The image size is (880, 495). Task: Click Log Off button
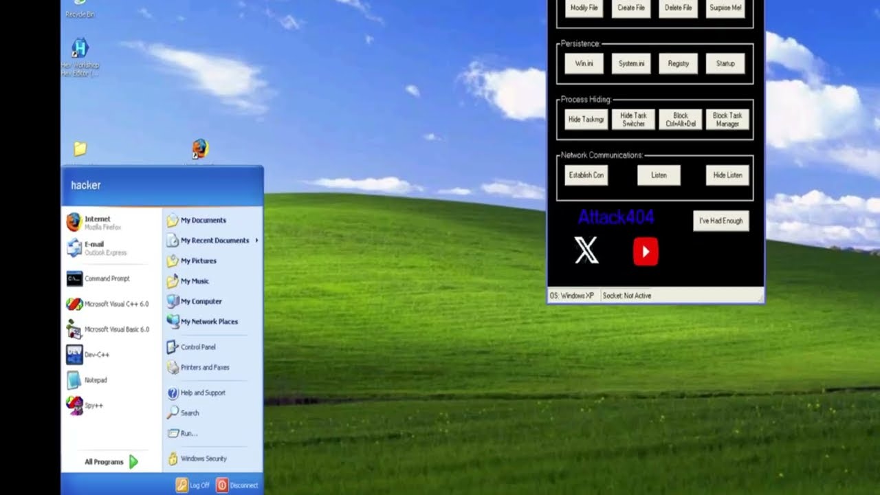click(192, 485)
